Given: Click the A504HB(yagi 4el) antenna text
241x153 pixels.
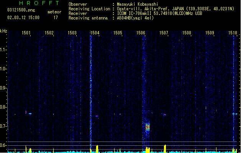Looking at the screenshot, I should coord(135,18).
